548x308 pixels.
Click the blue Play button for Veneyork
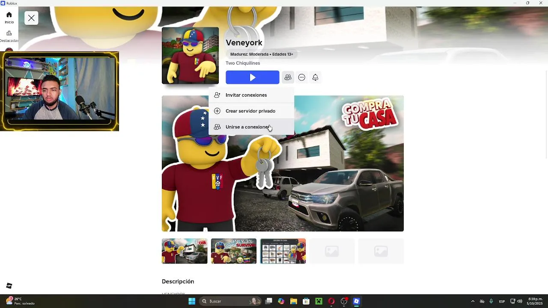[x=253, y=77]
